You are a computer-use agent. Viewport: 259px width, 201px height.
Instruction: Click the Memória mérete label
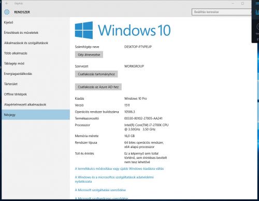point(87,136)
